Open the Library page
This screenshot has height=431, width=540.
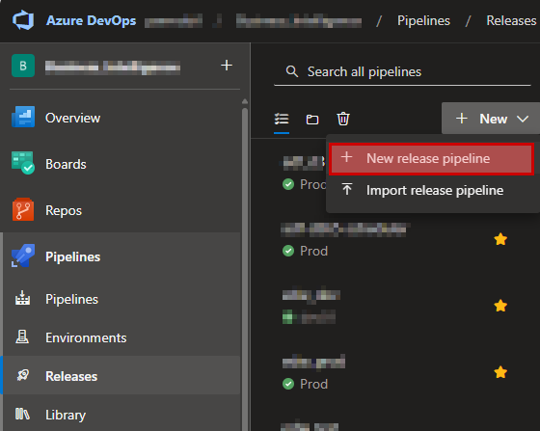pos(121,415)
